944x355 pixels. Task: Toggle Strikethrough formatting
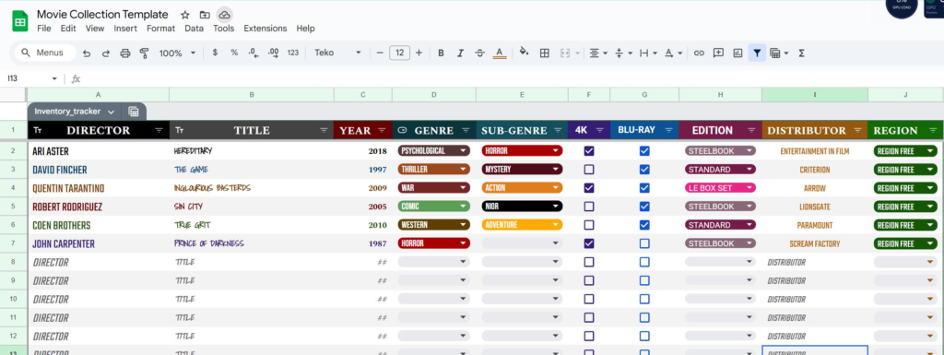pyautogui.click(x=479, y=53)
